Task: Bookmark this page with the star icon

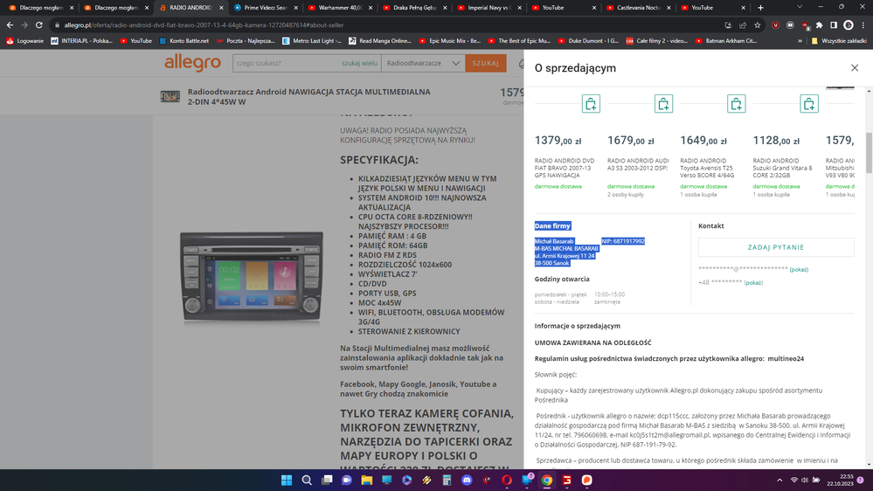Action: (x=757, y=25)
